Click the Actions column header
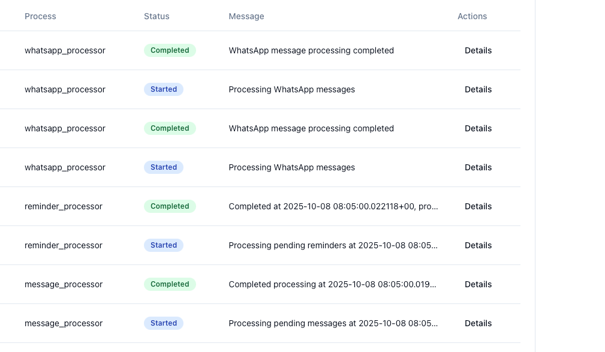Viewport: 605px width, 352px height. (472, 16)
